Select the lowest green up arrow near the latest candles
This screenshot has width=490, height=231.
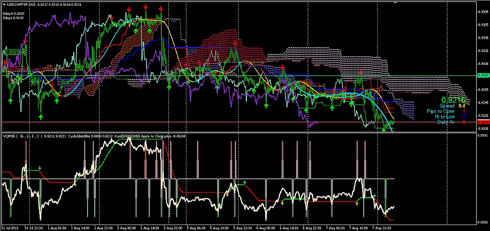[384, 130]
